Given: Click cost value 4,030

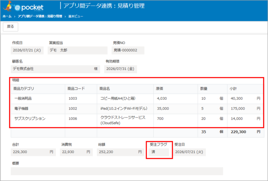Looking at the screenshot, I should click(162, 99).
